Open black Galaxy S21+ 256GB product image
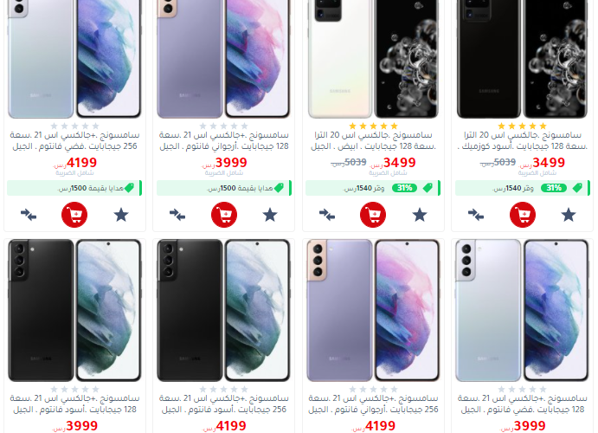Viewport: 598px width, 433px height. pyautogui.click(x=224, y=311)
